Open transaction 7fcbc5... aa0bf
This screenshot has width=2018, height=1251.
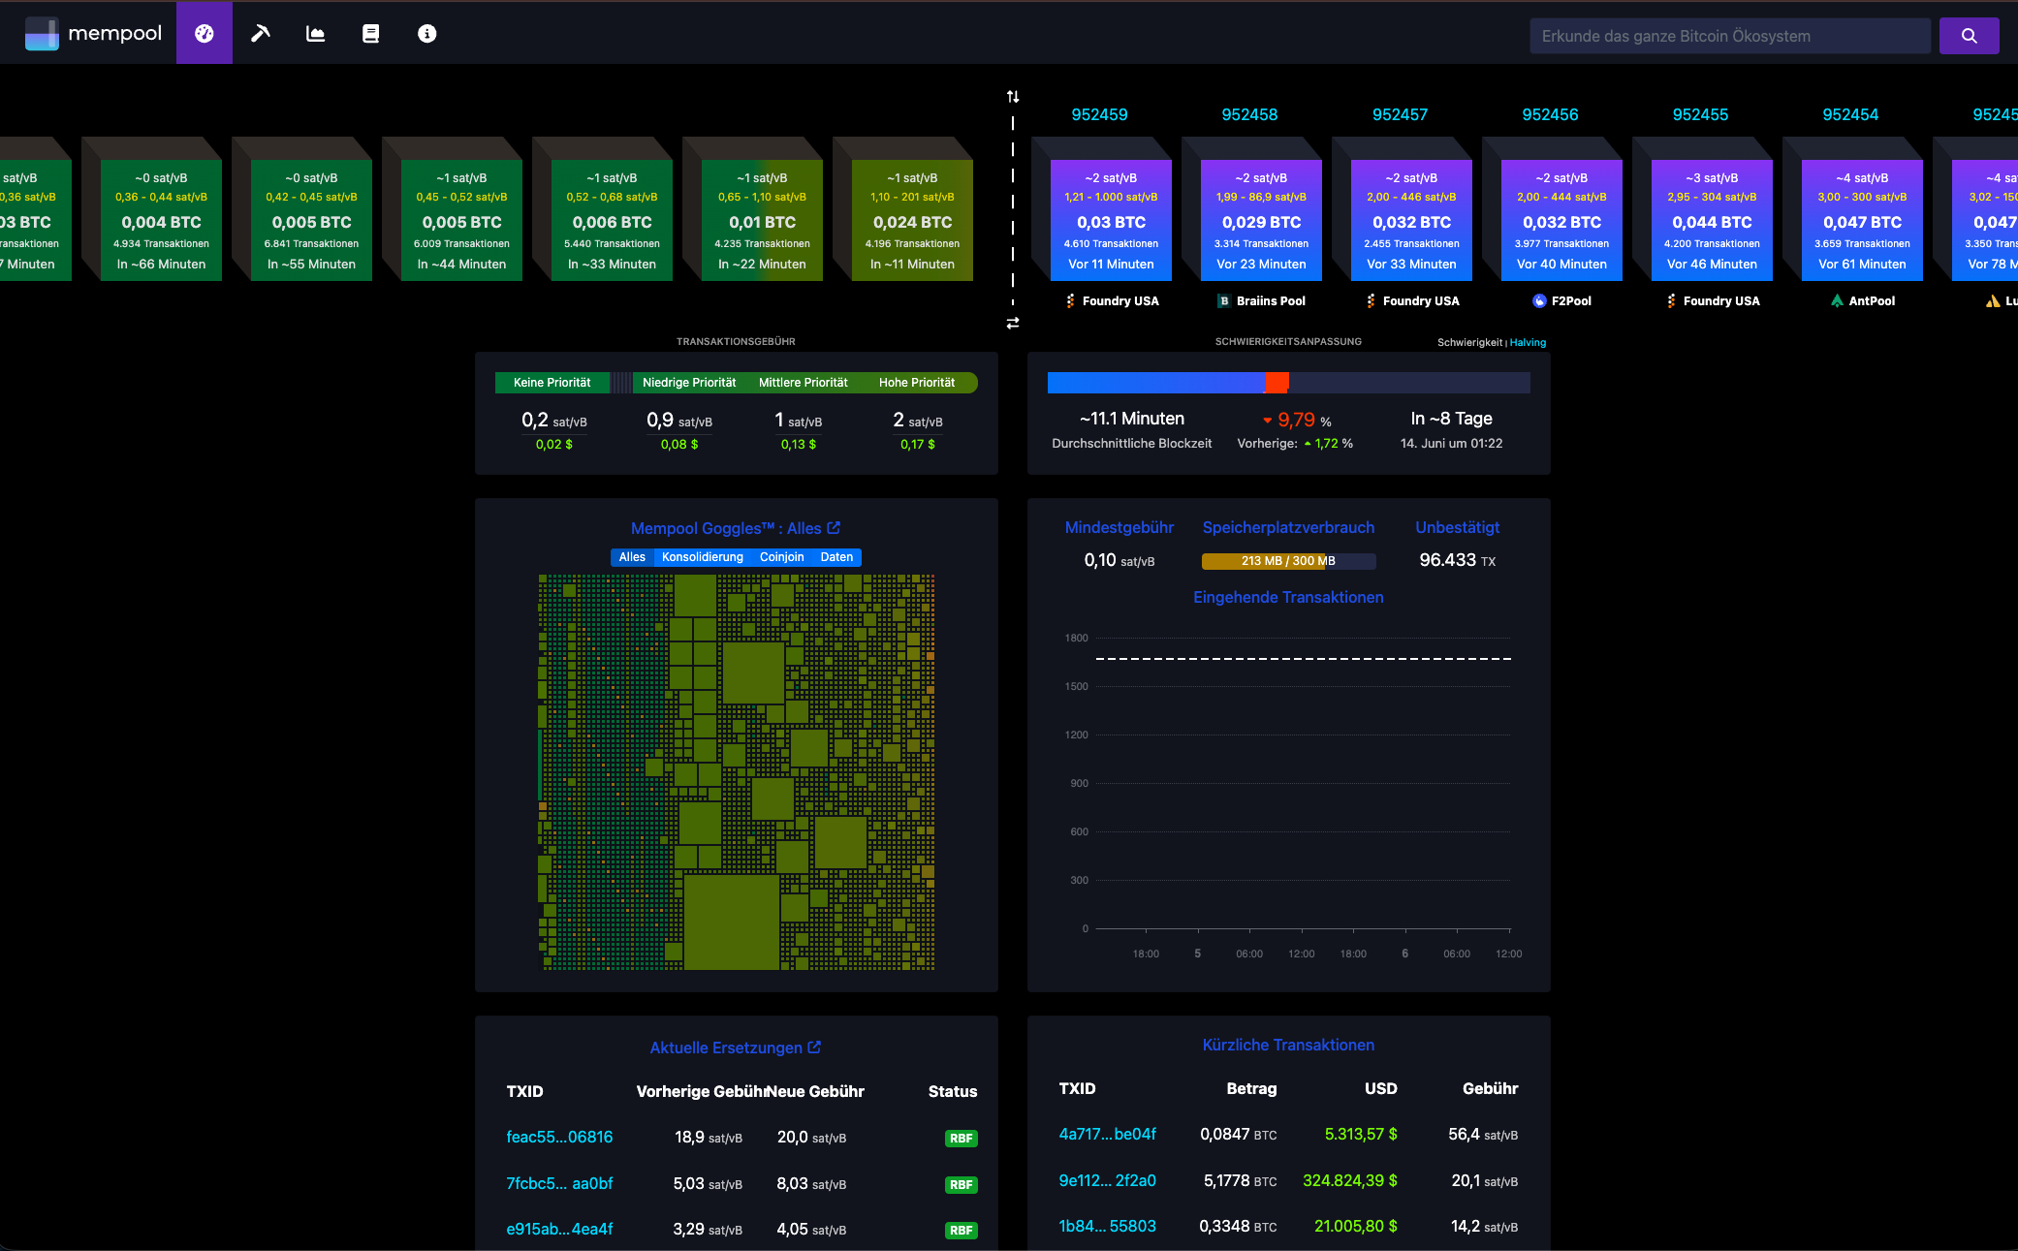pyautogui.click(x=559, y=1183)
